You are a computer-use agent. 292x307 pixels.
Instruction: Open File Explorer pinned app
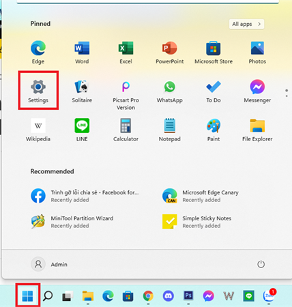(257, 130)
